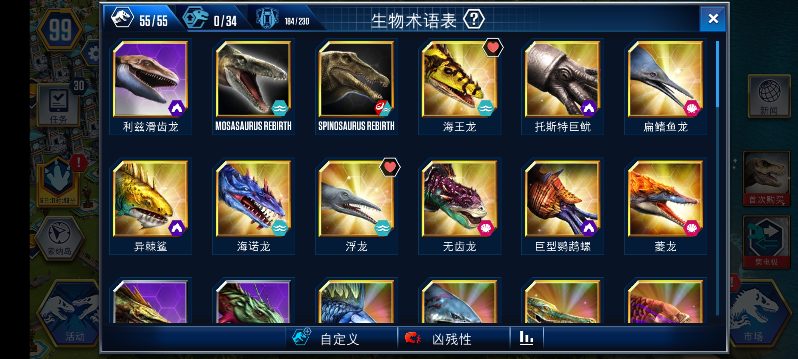Click the 首次购买 first purchase offer
The height and width of the screenshot is (359, 798).
(x=766, y=178)
